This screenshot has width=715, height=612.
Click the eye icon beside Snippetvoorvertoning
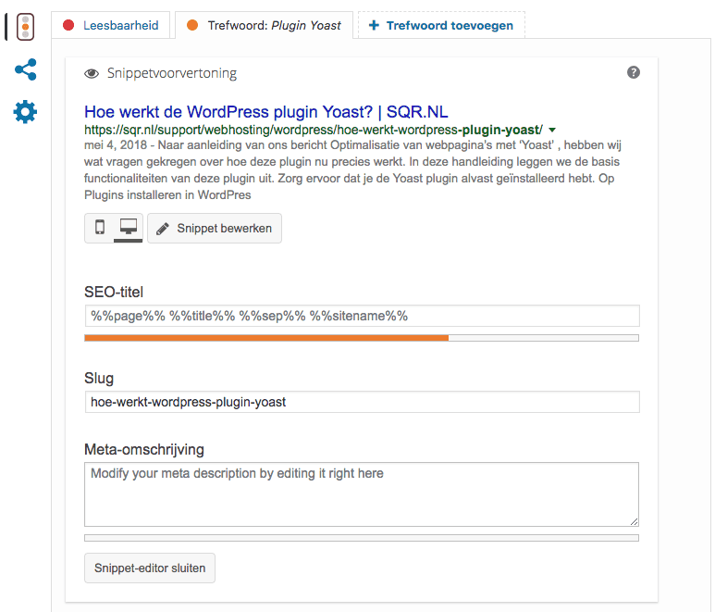[x=92, y=73]
